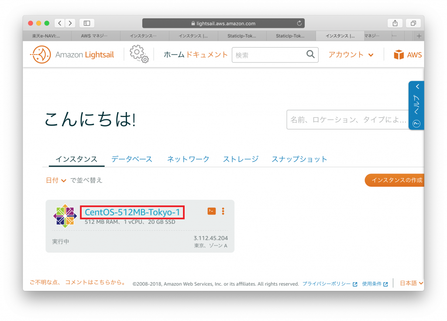Screen dimensions: 447x321
Task: Open the アカウント dropdown menu
Action: click(x=351, y=55)
